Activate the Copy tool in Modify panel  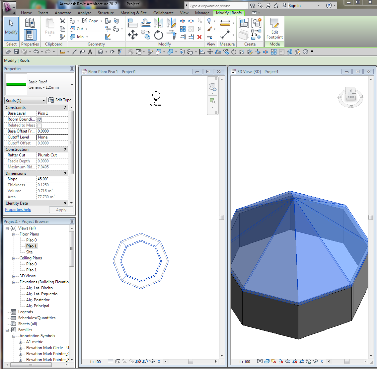(x=146, y=35)
